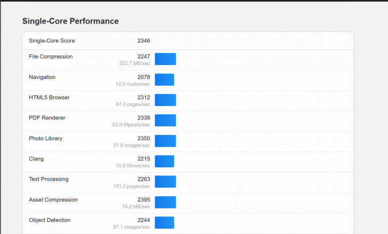Click the Asset Compression benchmark label
This screenshot has height=234, width=388.
click(53, 200)
